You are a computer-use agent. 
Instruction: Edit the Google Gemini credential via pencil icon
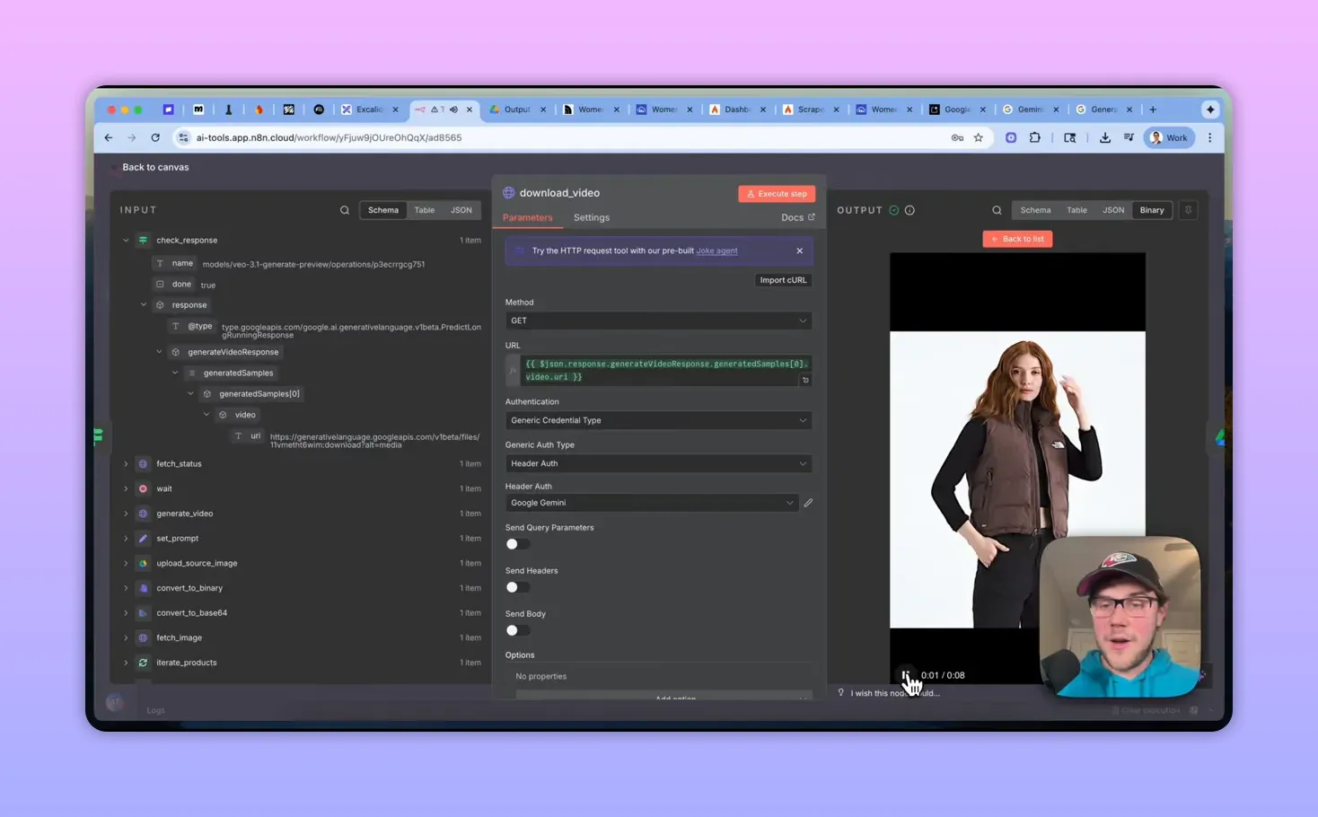tap(807, 503)
